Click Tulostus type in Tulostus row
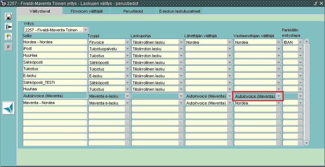This screenshot has width=325, height=167. click(x=97, y=69)
